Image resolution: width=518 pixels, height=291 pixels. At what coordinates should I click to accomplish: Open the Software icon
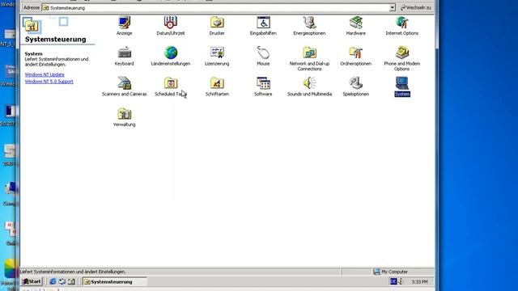[x=263, y=86]
